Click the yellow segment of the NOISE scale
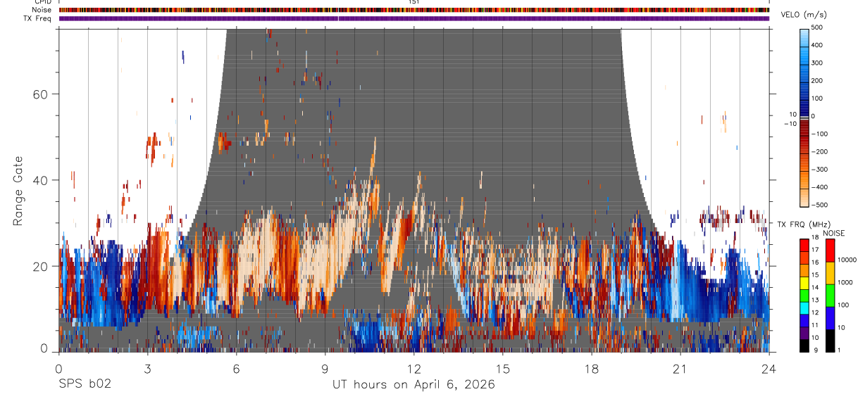 click(830, 273)
